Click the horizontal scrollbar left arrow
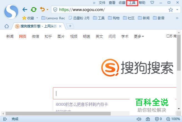The image size is (182, 122). [x=3, y=113]
